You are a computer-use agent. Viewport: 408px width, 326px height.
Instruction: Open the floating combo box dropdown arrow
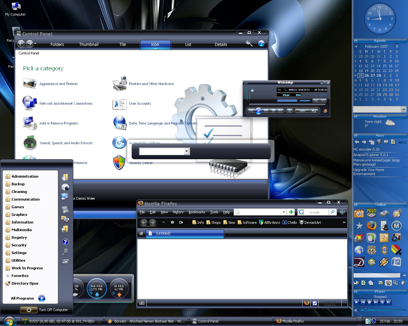[x=186, y=152]
